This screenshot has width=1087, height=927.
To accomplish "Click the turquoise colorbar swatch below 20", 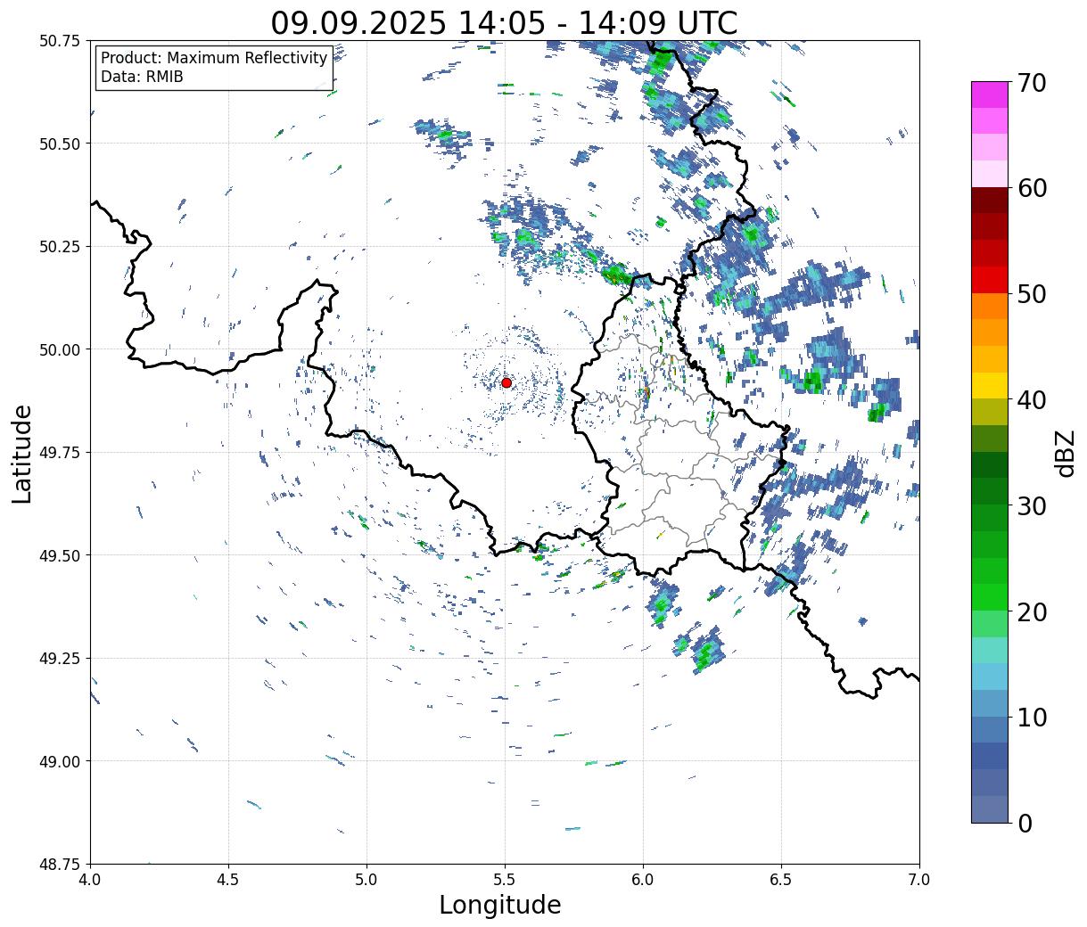I will pyautogui.click(x=990, y=650).
